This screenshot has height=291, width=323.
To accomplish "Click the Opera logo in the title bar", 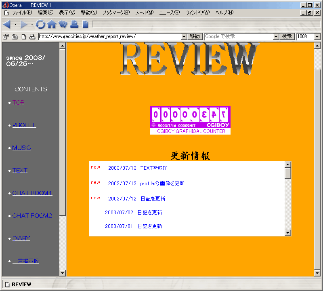I will click(x=6, y=5).
